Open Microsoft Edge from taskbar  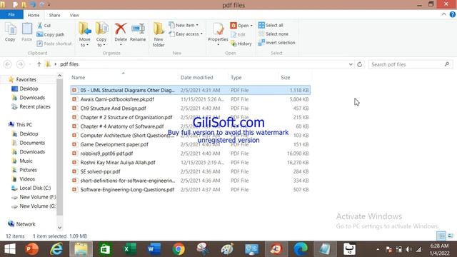(301, 249)
